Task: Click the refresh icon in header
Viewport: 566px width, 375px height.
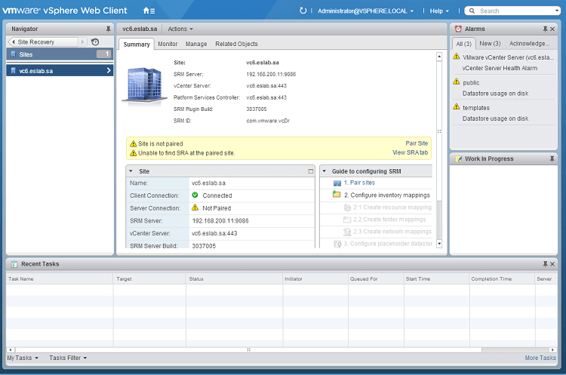Action: [303, 11]
